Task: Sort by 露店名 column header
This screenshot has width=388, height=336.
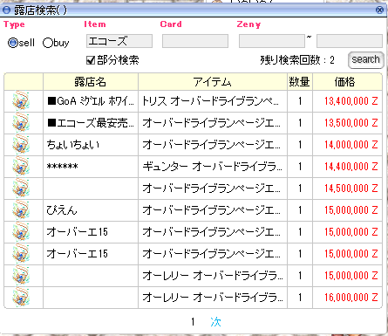Action: [x=91, y=82]
